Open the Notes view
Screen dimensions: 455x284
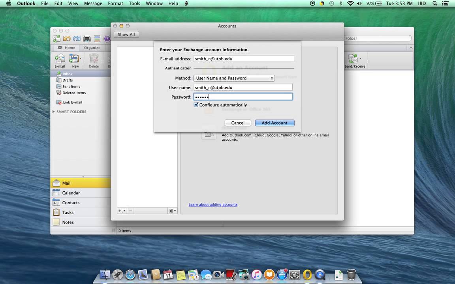click(x=81, y=222)
